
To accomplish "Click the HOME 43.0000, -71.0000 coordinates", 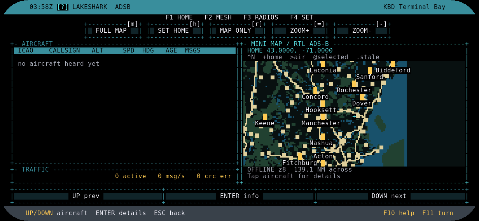I will [290, 51].
